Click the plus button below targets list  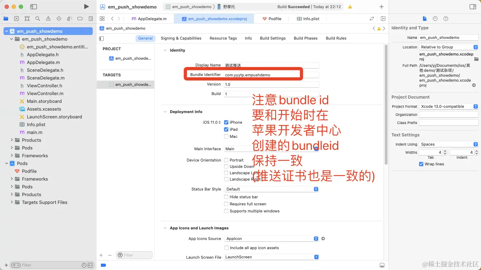101,255
